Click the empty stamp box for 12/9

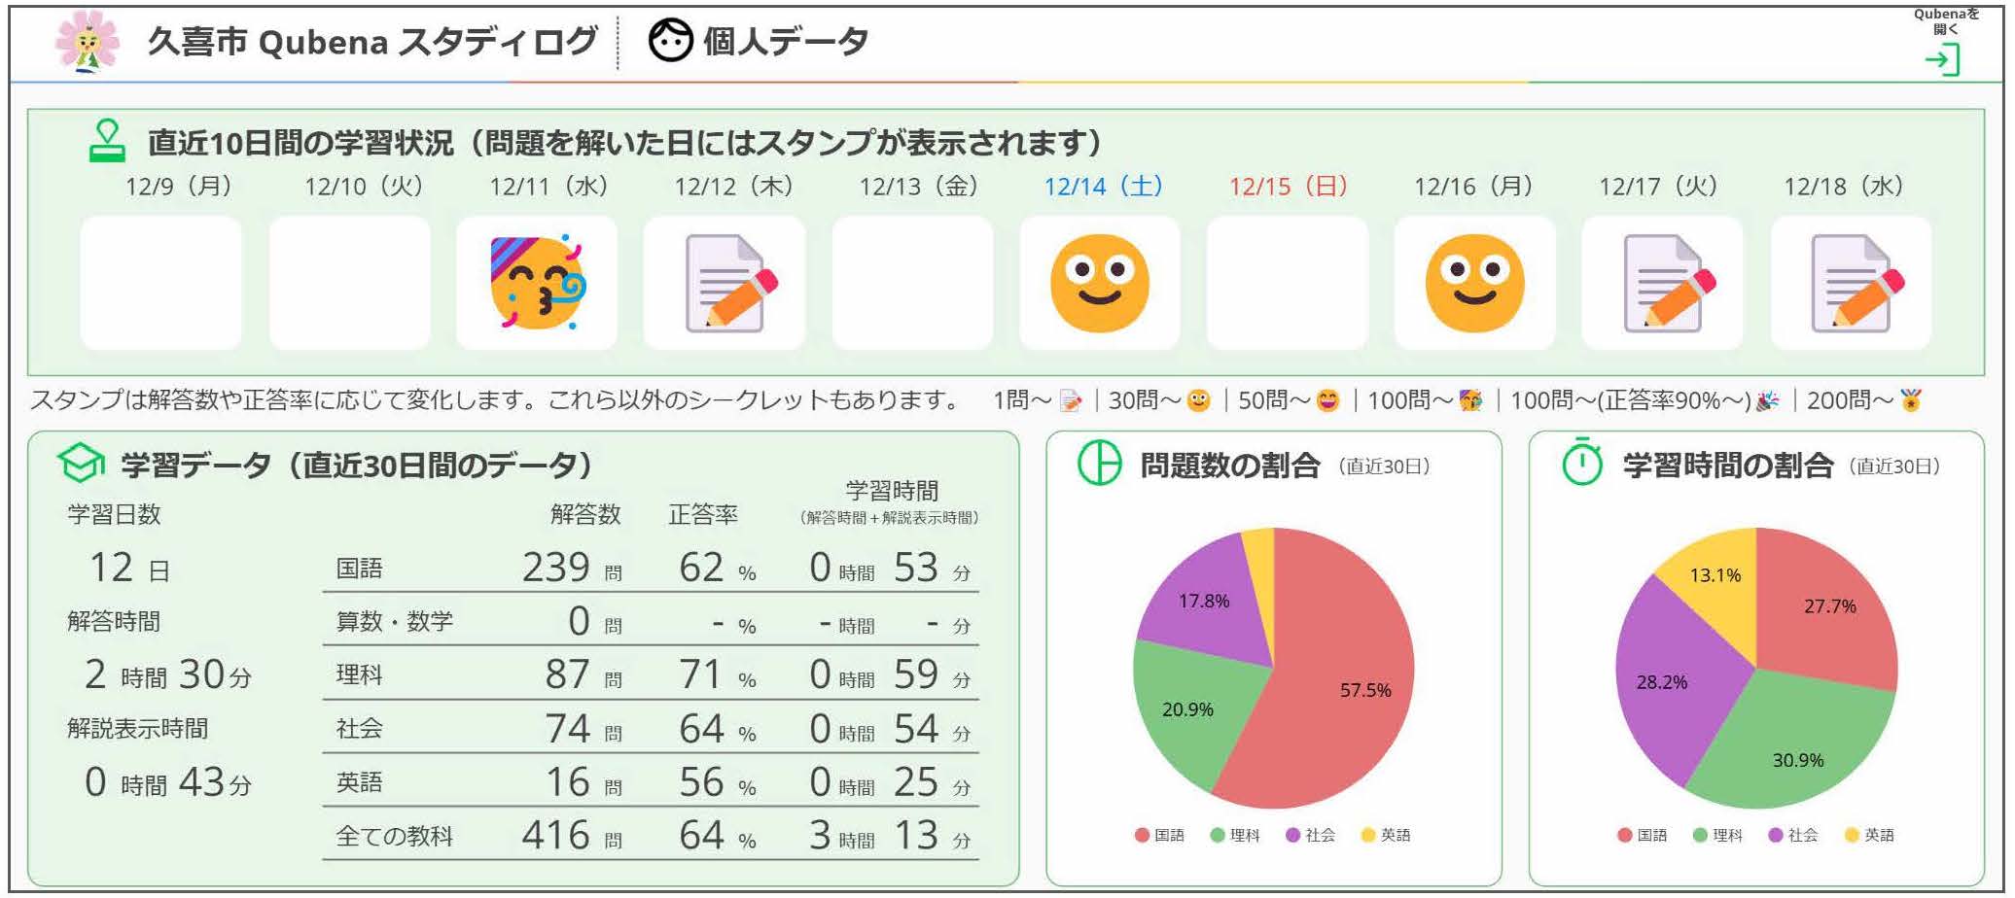click(160, 283)
